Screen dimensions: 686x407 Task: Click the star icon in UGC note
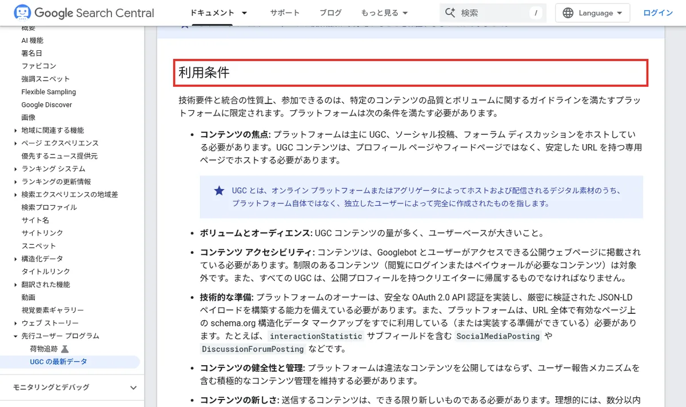tap(219, 191)
